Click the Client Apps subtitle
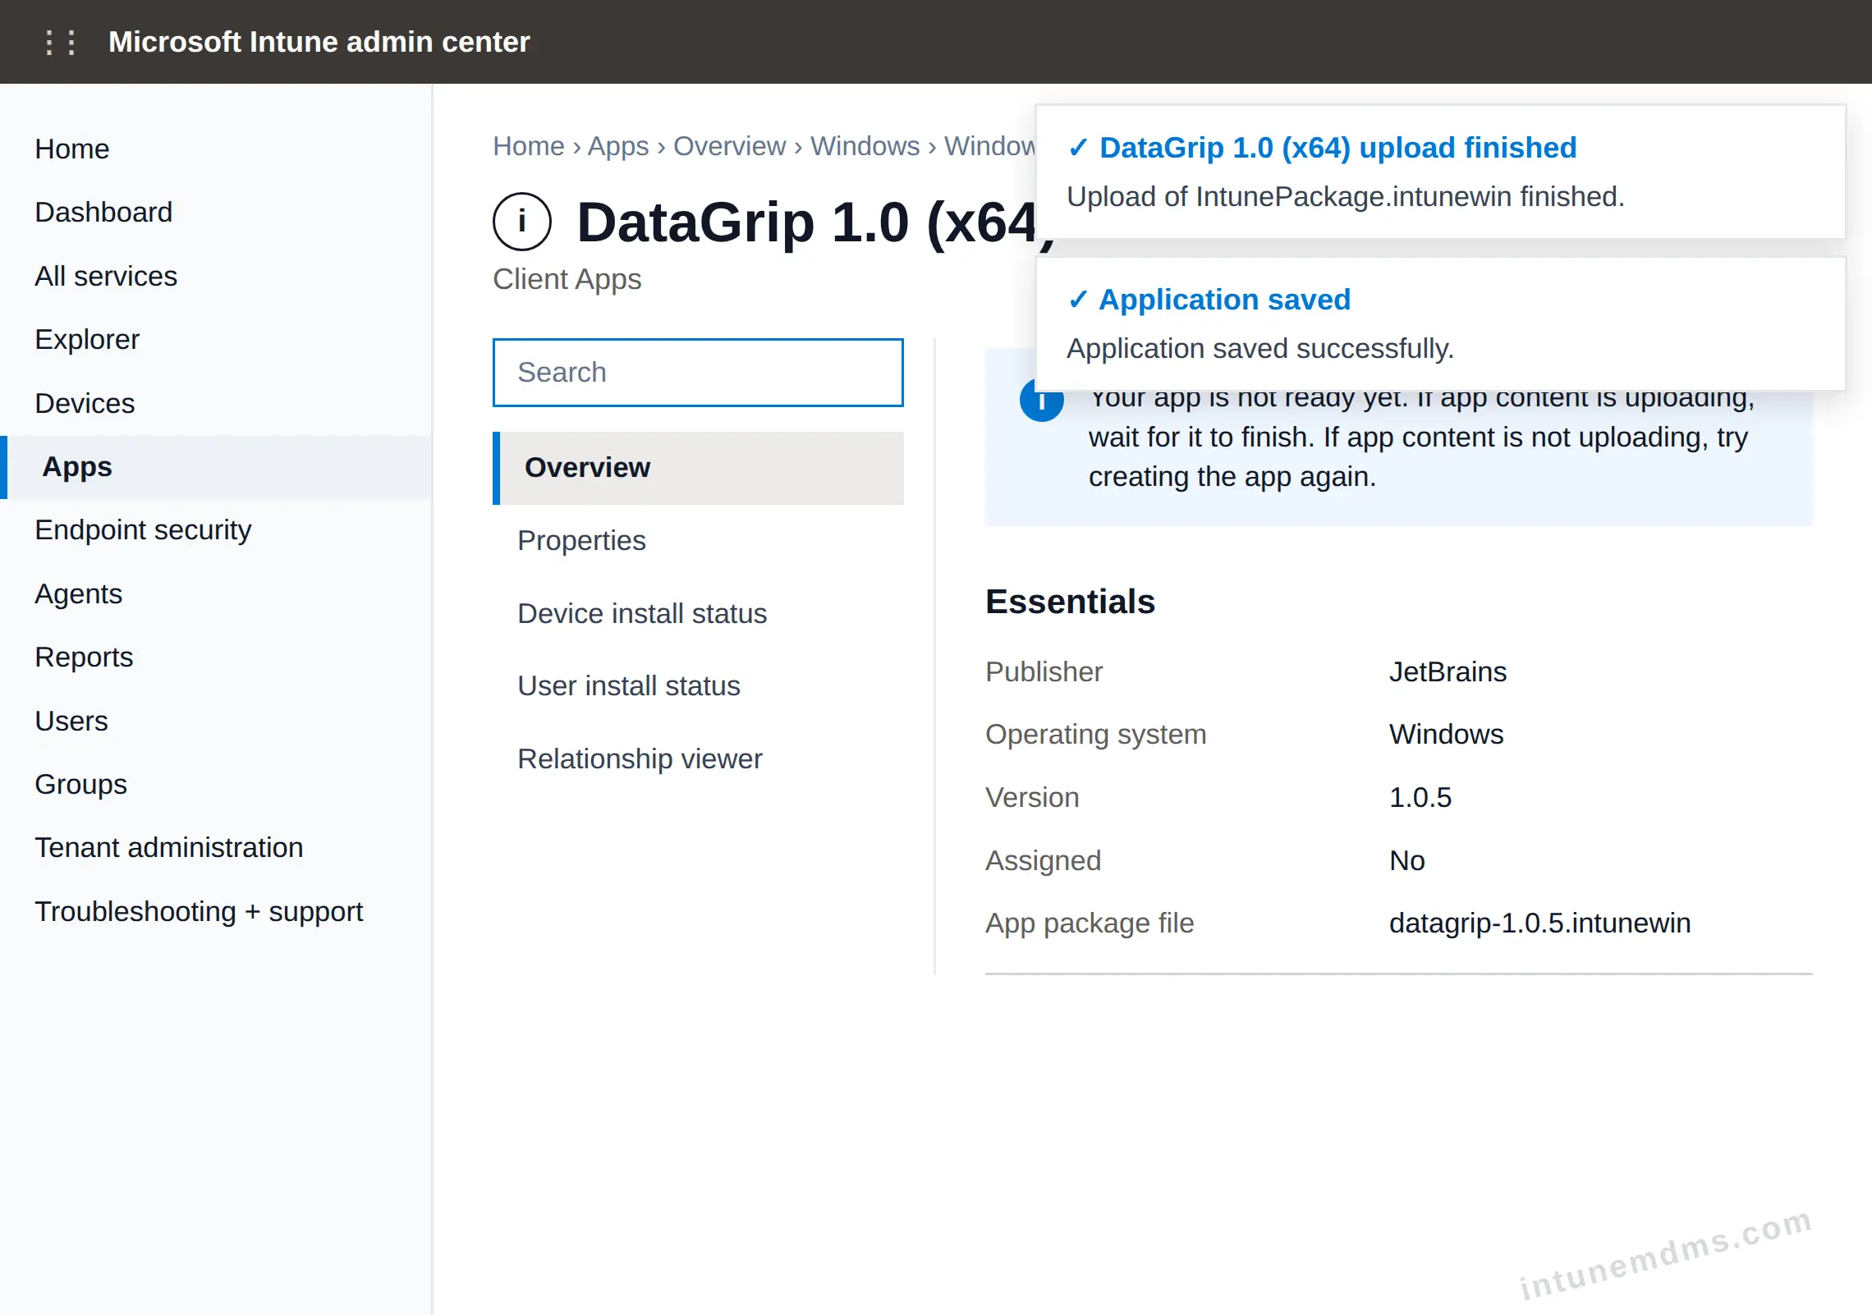The height and width of the screenshot is (1315, 1872). click(567, 279)
